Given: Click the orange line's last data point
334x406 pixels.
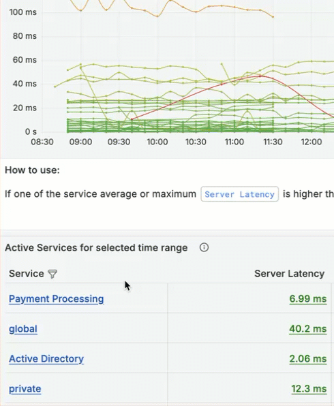Looking at the screenshot, I should pyautogui.click(x=273, y=17).
